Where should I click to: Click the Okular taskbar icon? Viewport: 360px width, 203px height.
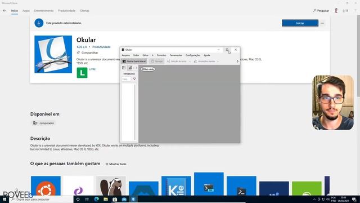(133, 199)
